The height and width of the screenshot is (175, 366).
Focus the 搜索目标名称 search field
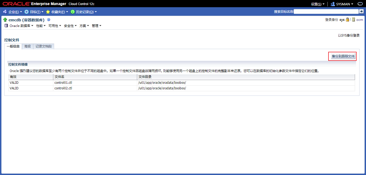click(x=326, y=11)
